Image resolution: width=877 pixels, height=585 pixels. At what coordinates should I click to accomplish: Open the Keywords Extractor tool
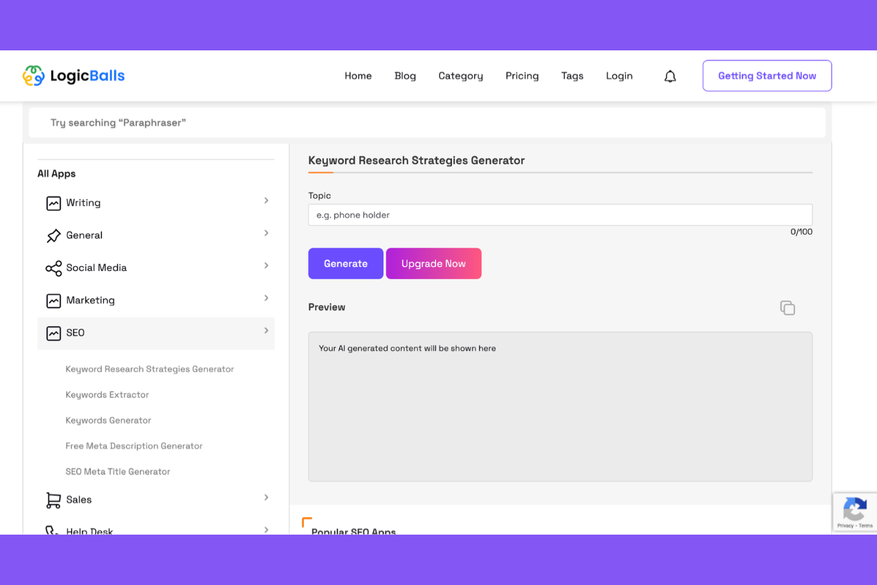(107, 395)
